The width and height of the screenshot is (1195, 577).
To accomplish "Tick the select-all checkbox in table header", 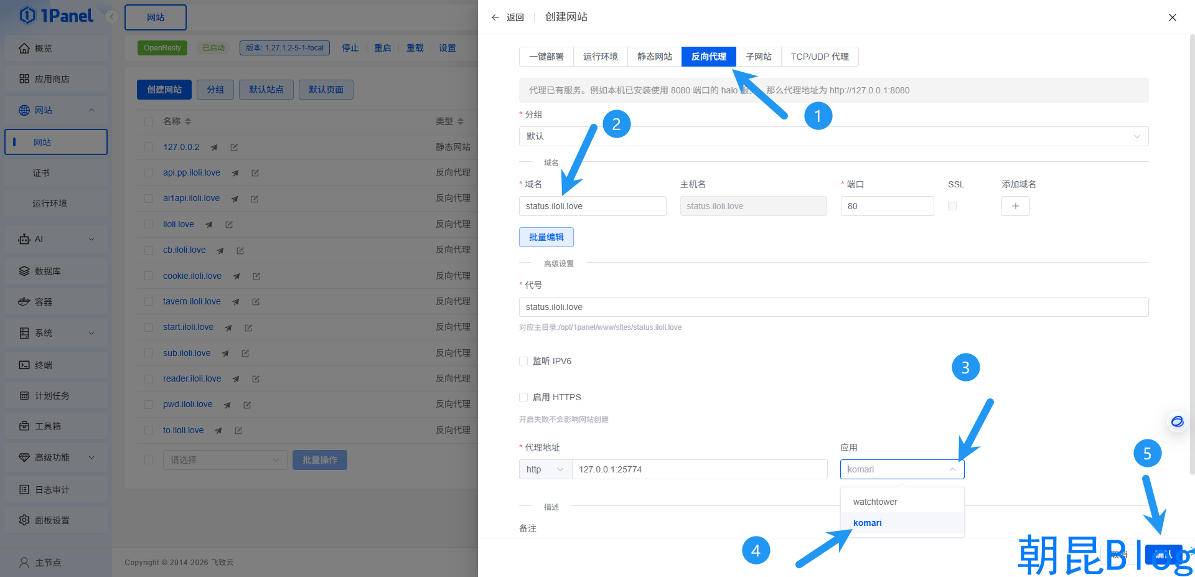I will pyautogui.click(x=149, y=121).
